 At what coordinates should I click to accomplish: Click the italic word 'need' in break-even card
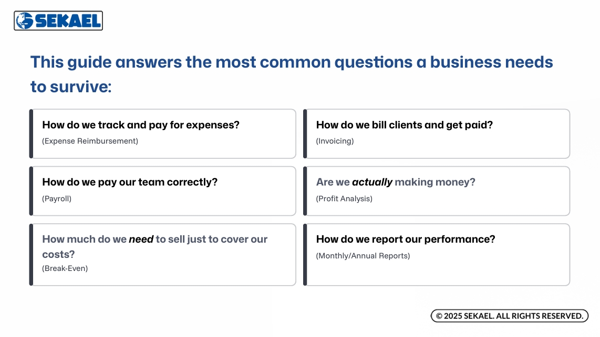click(141, 240)
